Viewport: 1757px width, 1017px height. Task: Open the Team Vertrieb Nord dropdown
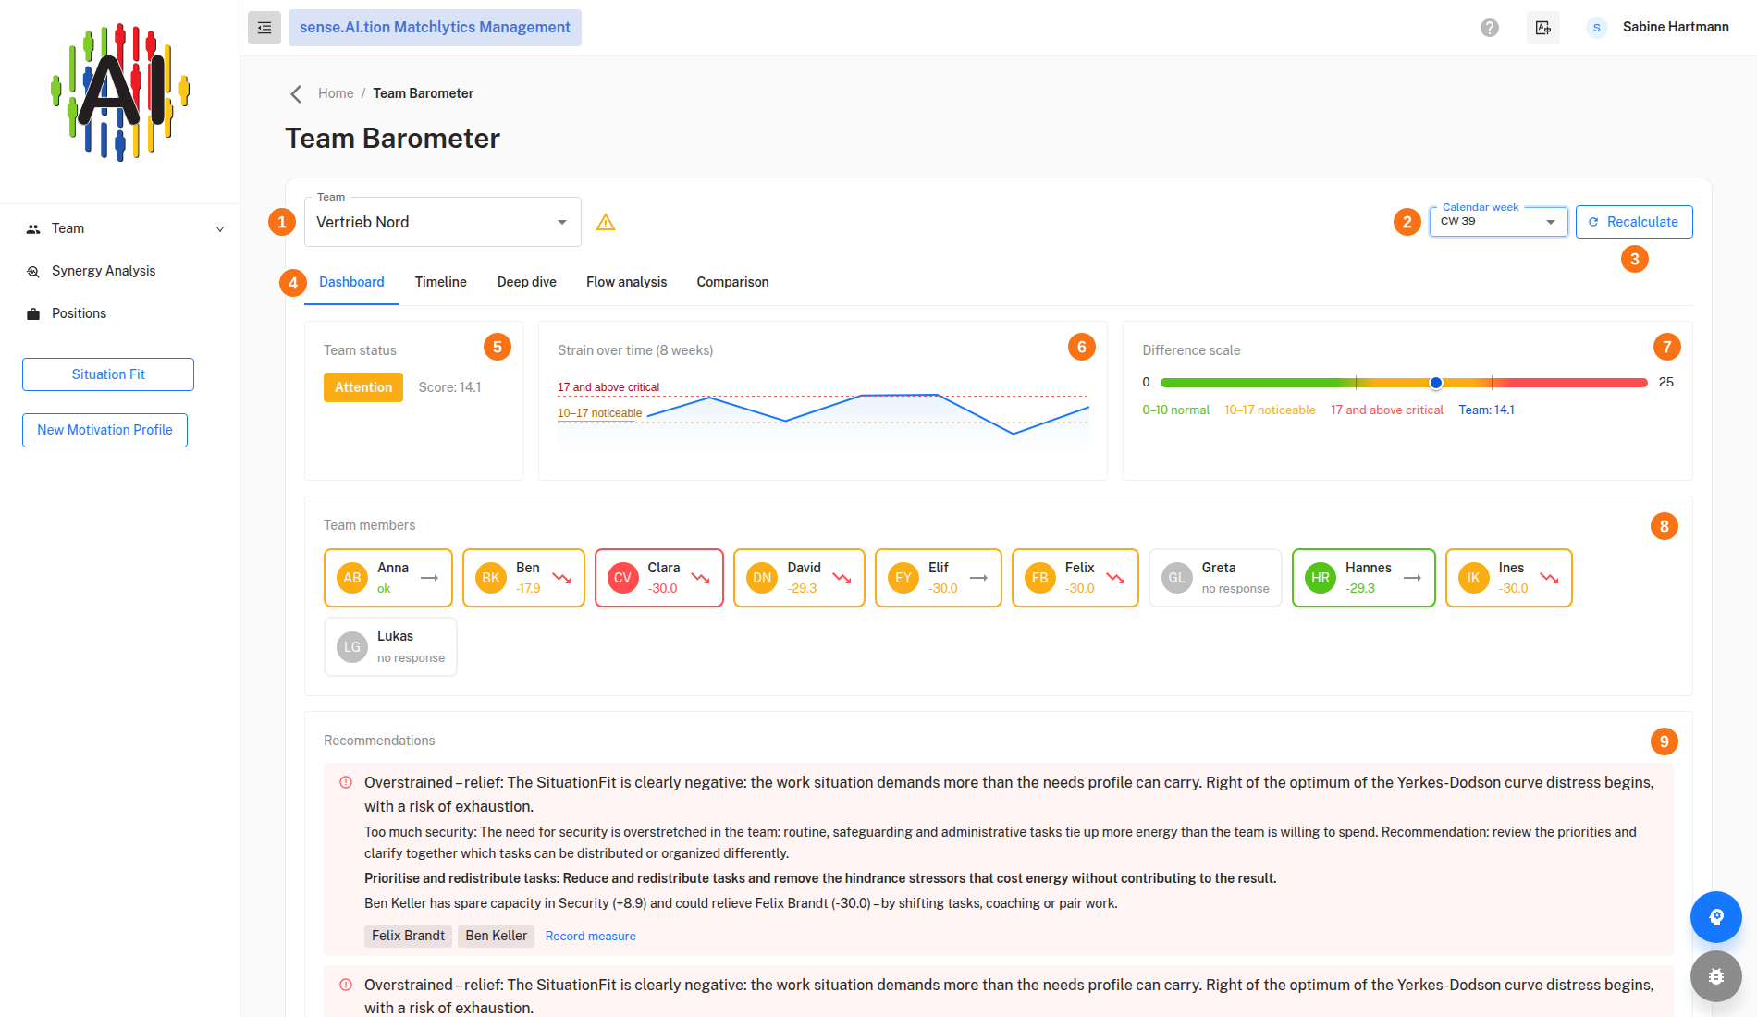[x=443, y=222]
